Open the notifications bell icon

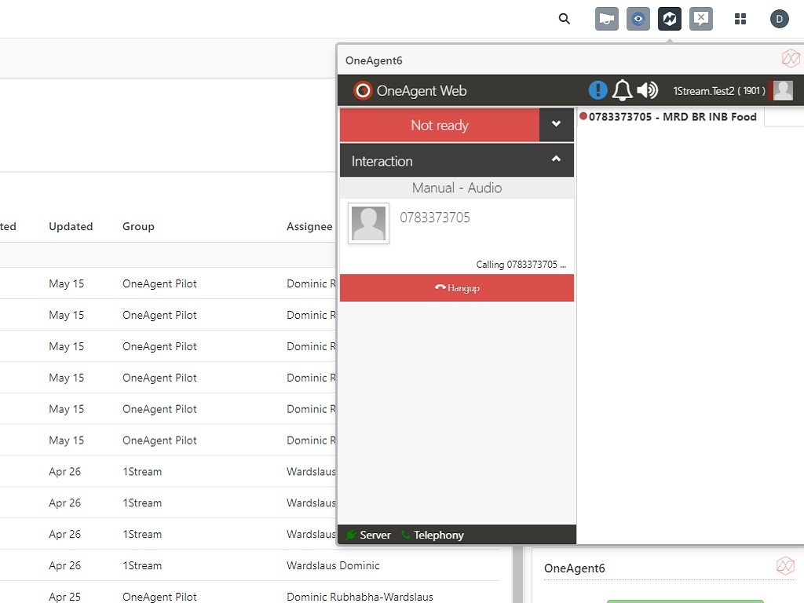point(622,90)
